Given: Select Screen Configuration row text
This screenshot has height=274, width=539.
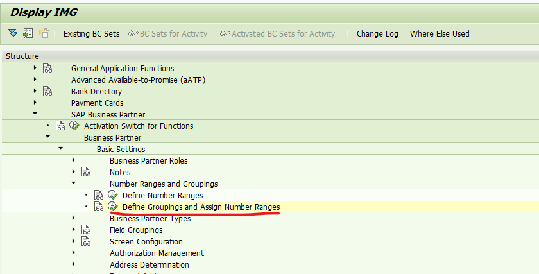Looking at the screenshot, I should click(x=146, y=242).
